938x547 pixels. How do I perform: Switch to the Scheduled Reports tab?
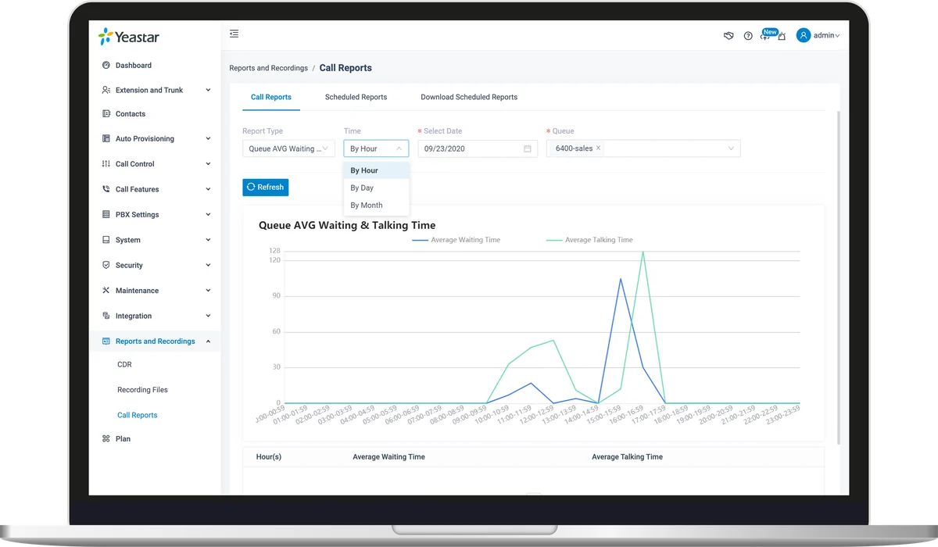[356, 97]
